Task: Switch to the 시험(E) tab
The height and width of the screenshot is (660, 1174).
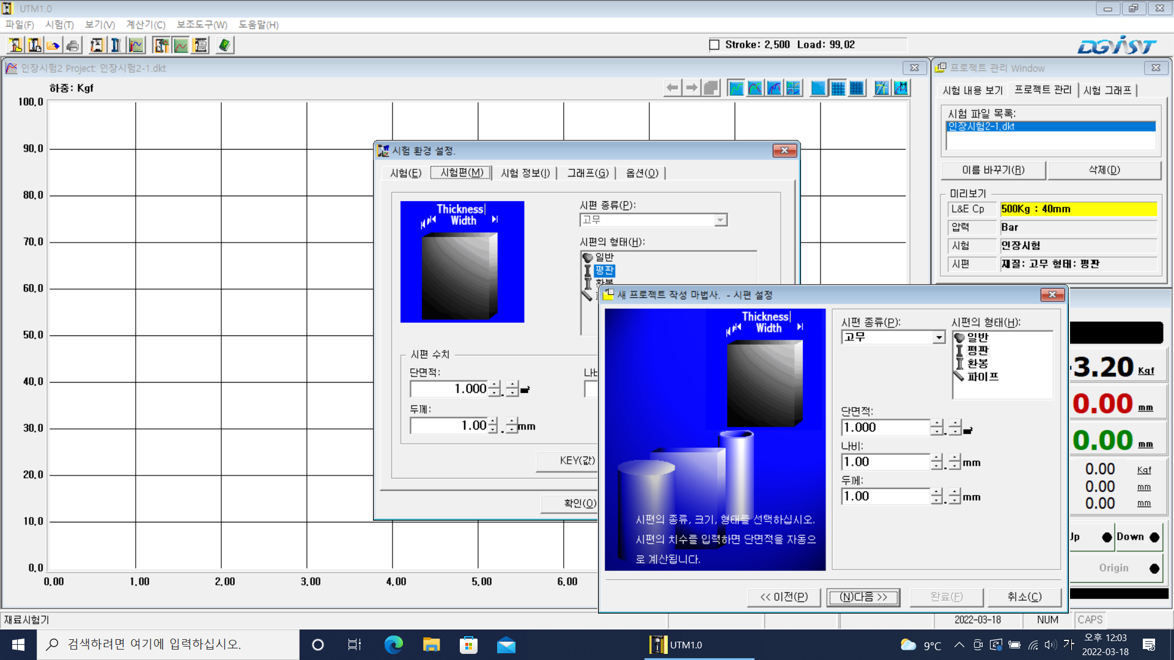Action: (406, 173)
